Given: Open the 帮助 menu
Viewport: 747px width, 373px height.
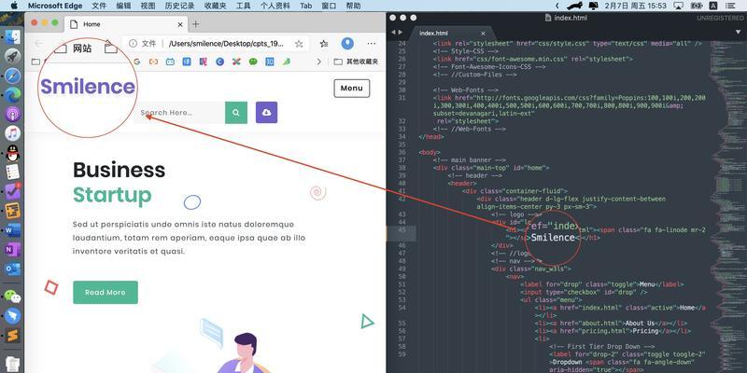Looking at the screenshot, I should coord(354,6).
